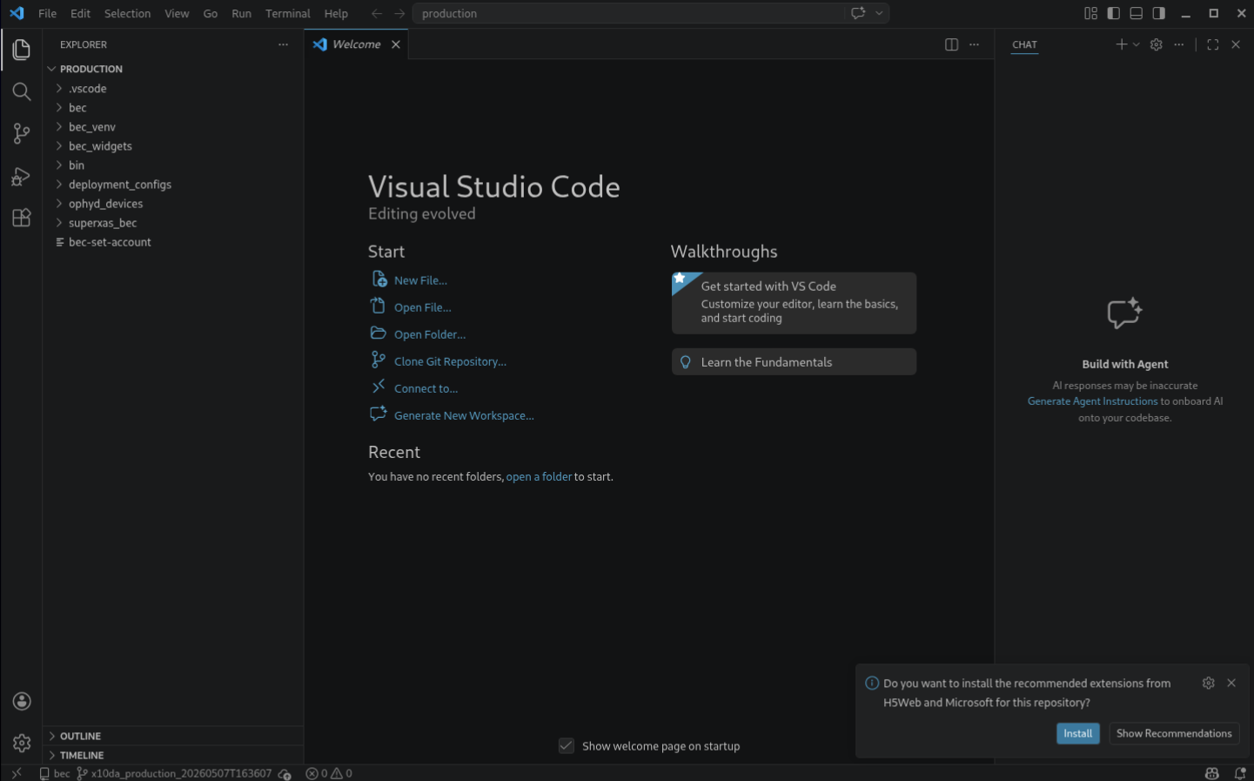
Task: Toggle the bottom Panel visibility
Action: 1136,13
